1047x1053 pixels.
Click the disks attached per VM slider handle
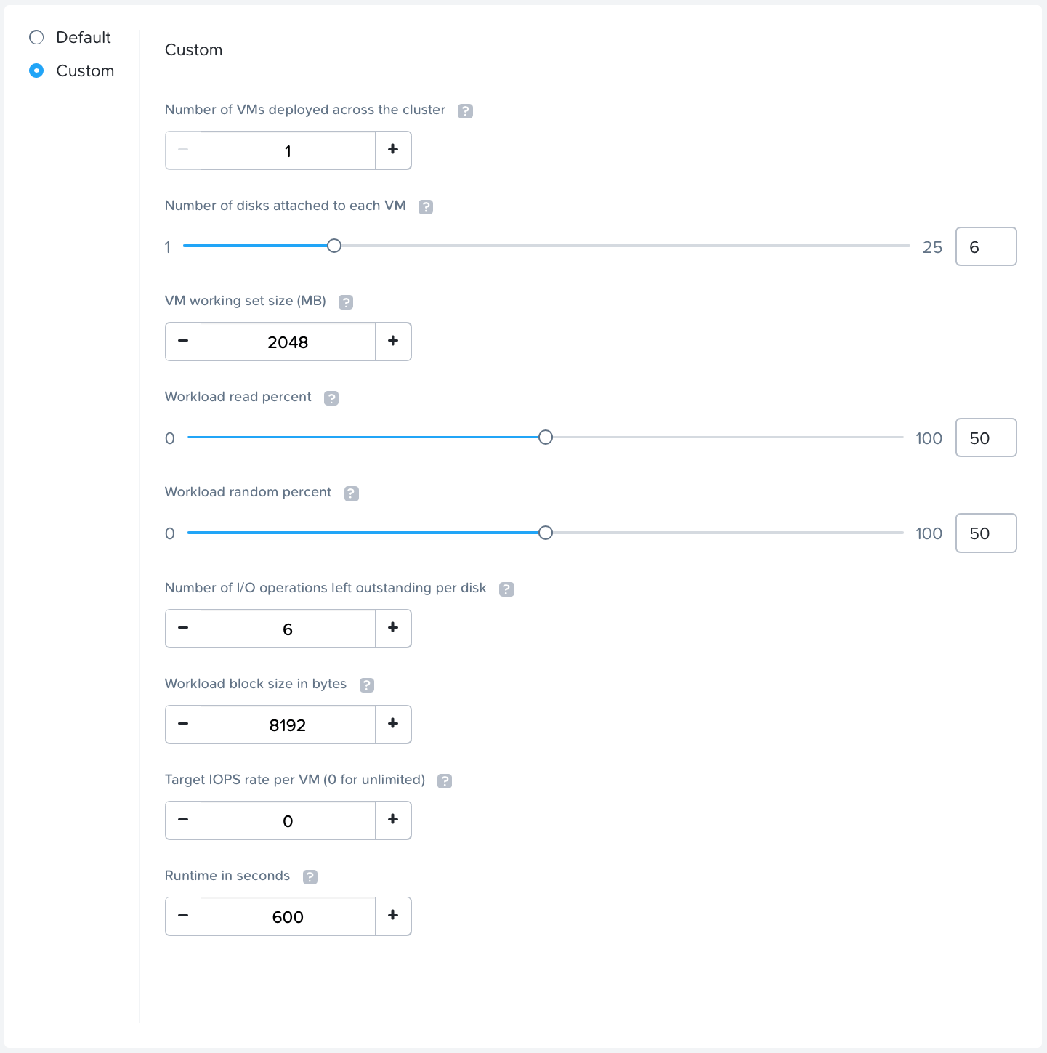(334, 246)
